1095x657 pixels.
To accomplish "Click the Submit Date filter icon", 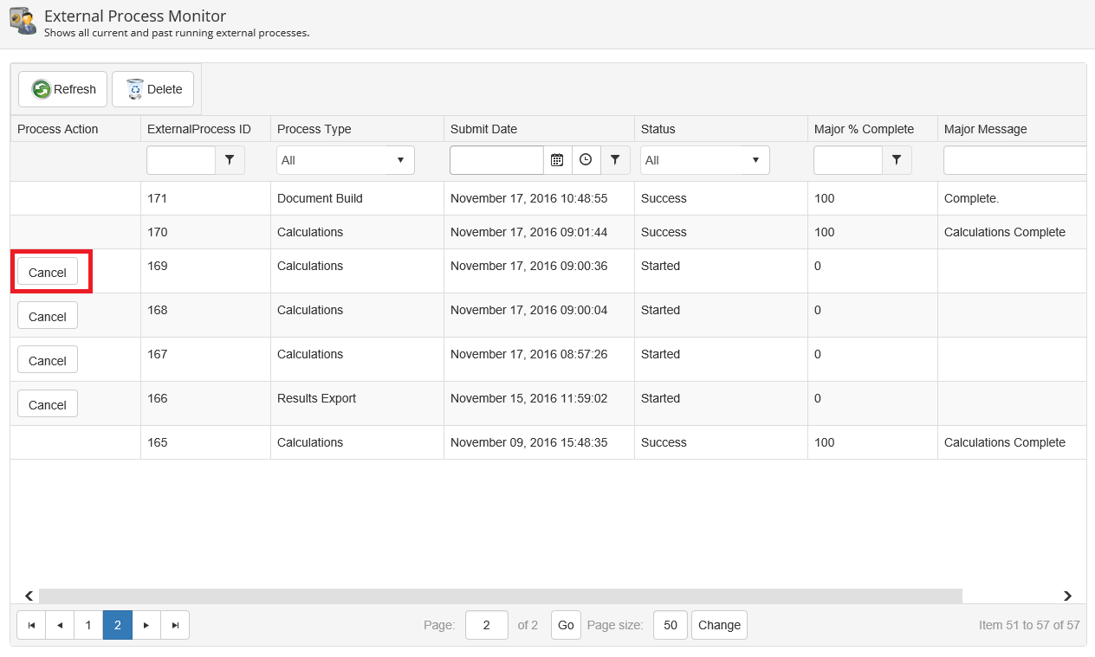I will (615, 160).
